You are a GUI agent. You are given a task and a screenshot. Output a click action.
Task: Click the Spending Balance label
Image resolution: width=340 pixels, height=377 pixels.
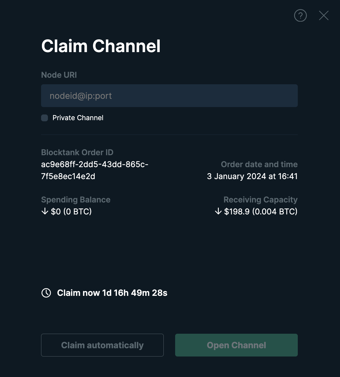tap(76, 200)
